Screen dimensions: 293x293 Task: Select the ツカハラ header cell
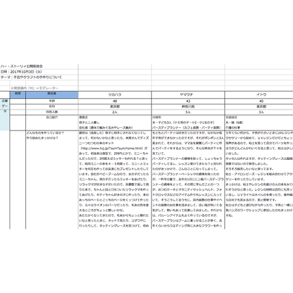click(115, 95)
